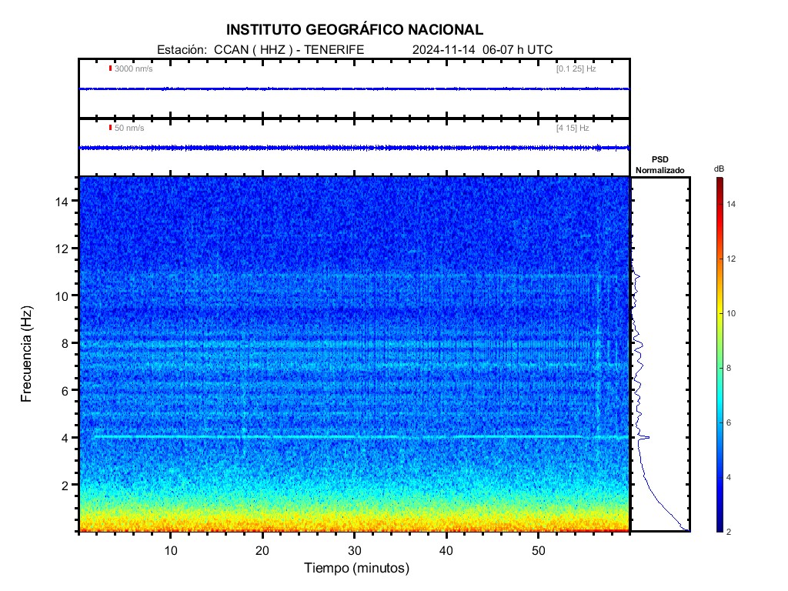Click the dB label above the colorbar
The height and width of the screenshot is (591, 788).
(719, 168)
